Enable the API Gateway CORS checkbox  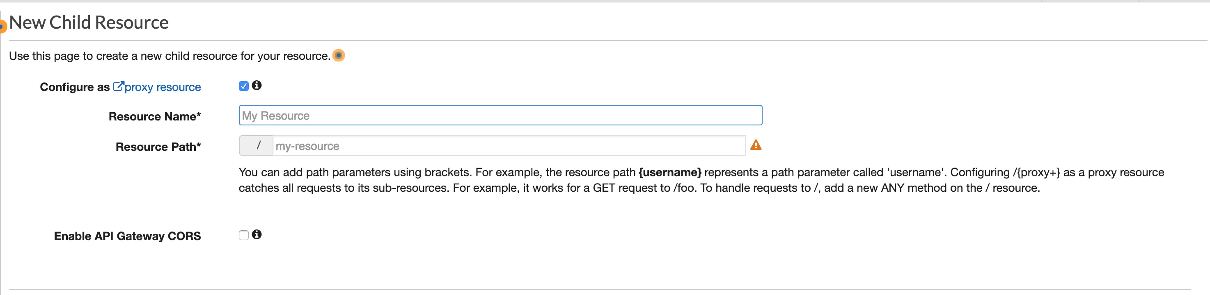pyautogui.click(x=243, y=235)
